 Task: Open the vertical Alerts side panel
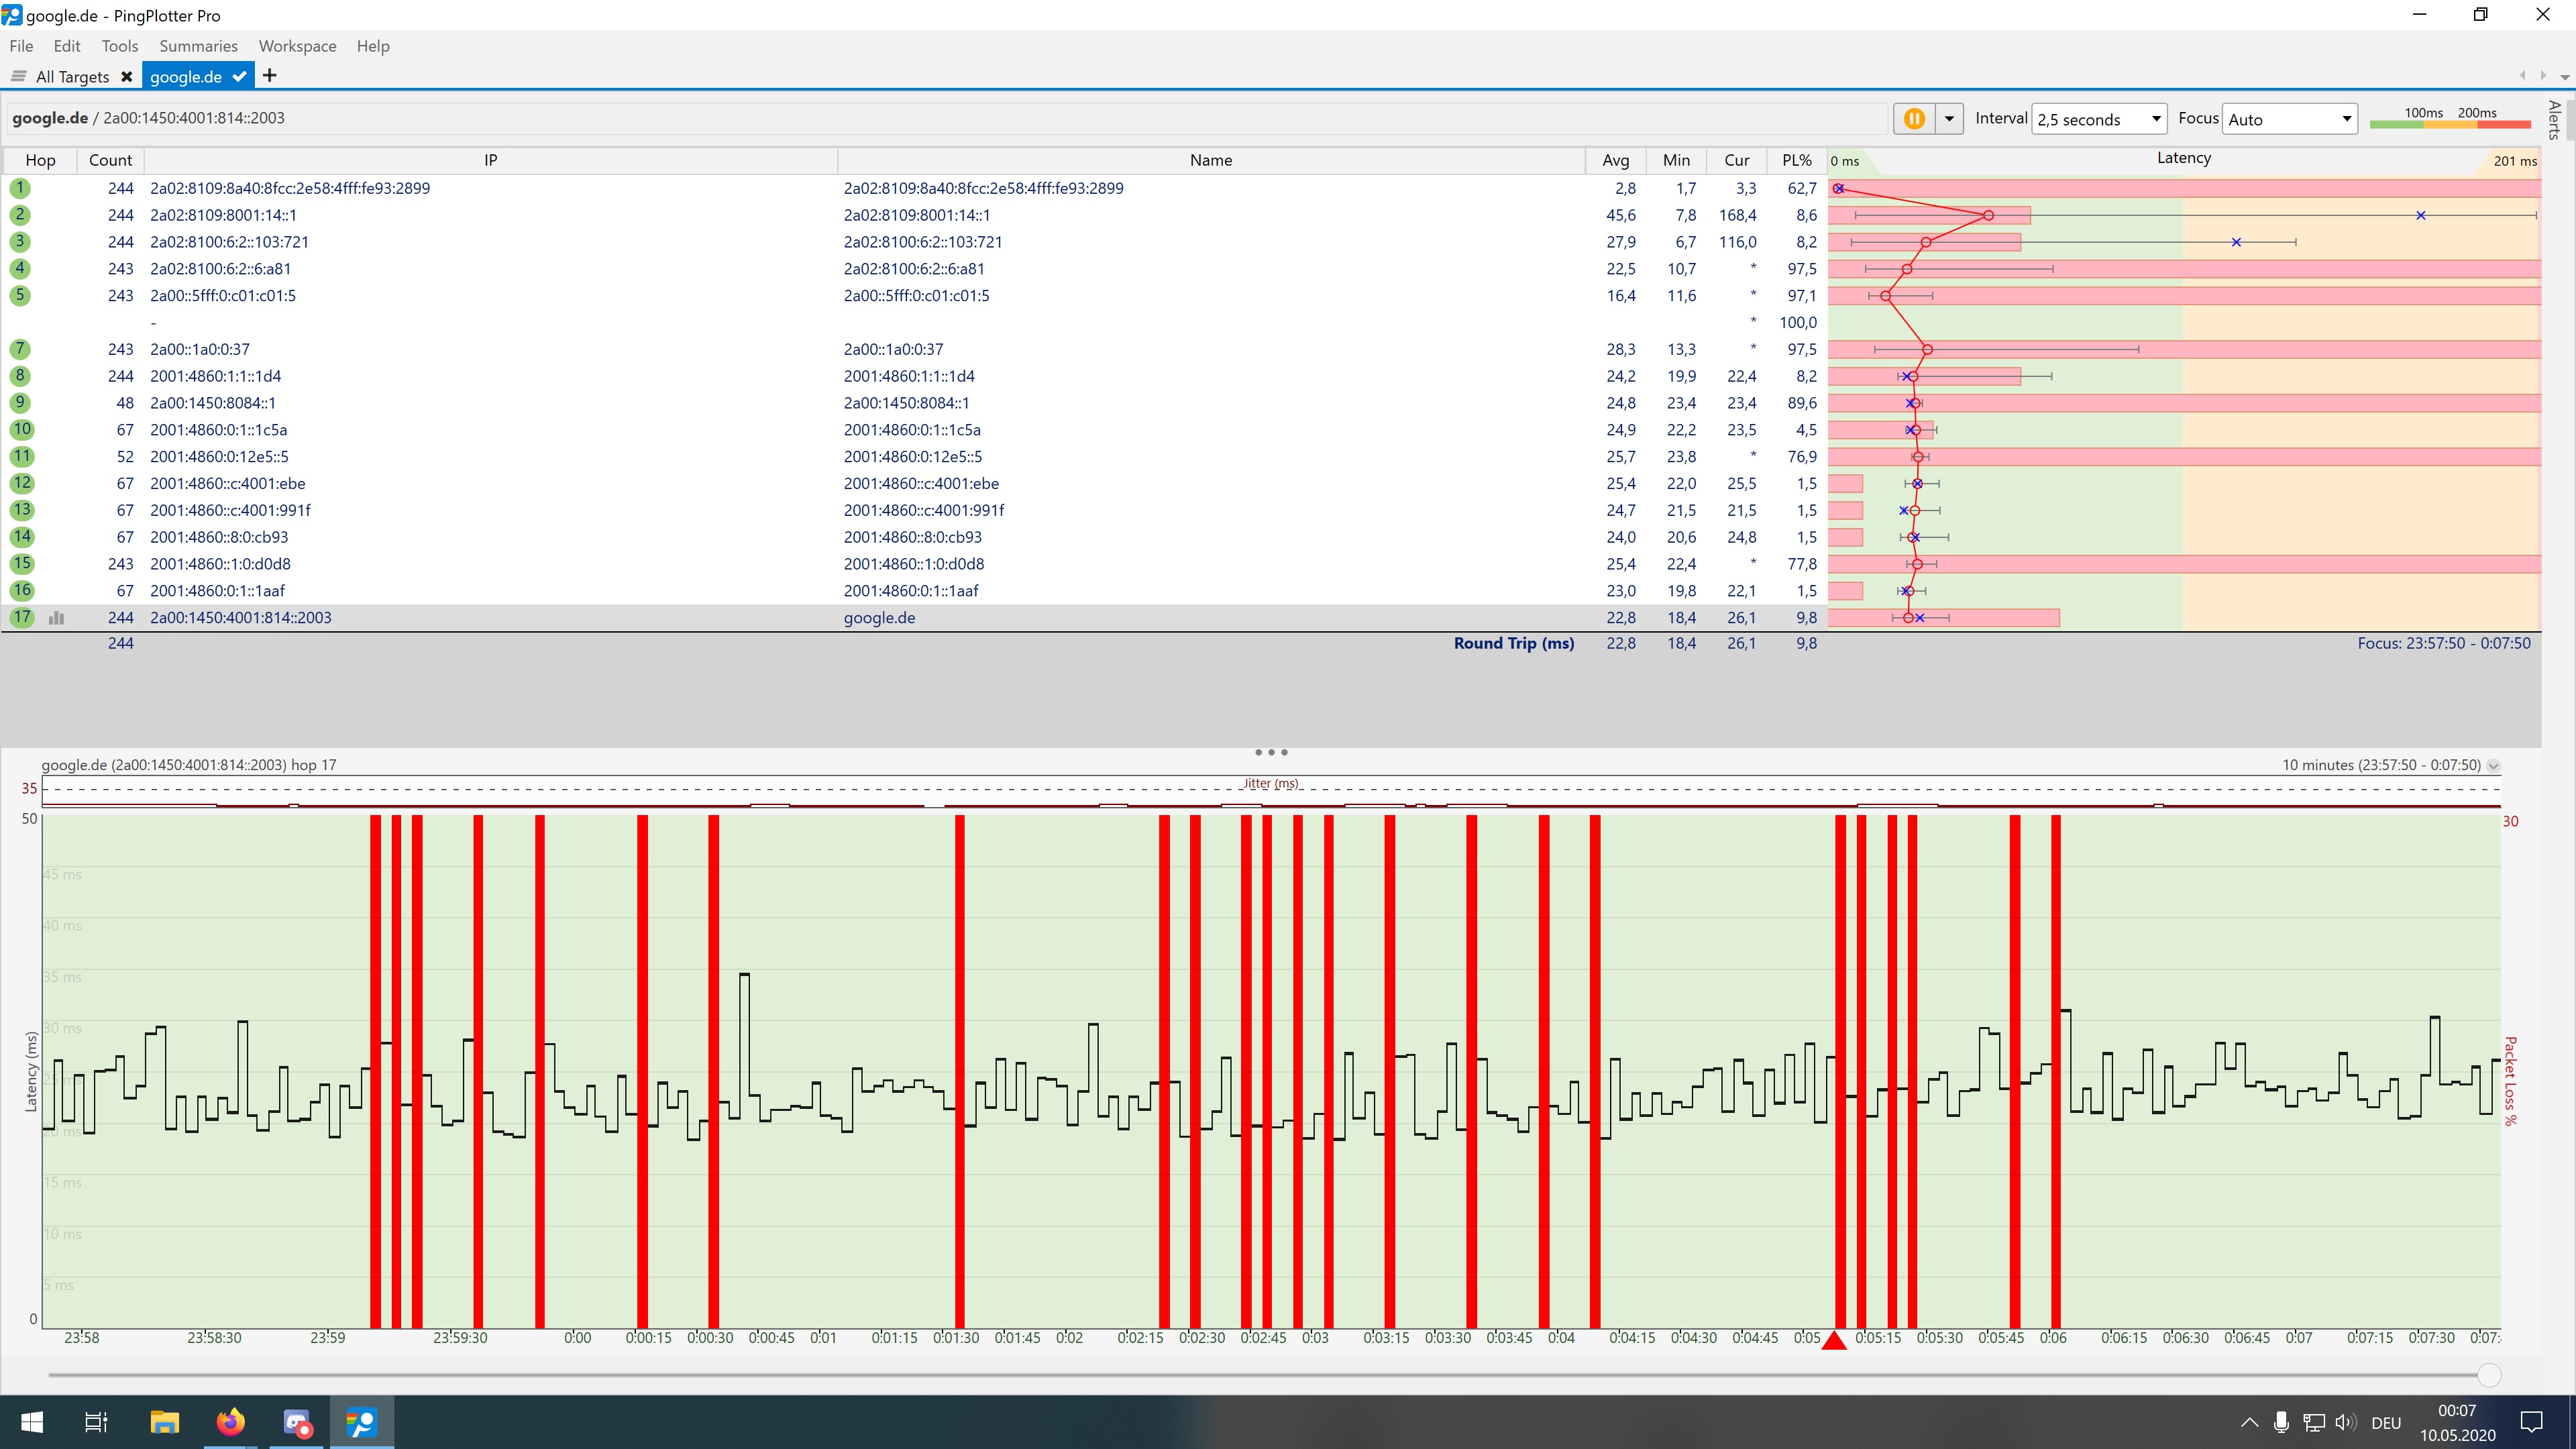pyautogui.click(x=2554, y=119)
